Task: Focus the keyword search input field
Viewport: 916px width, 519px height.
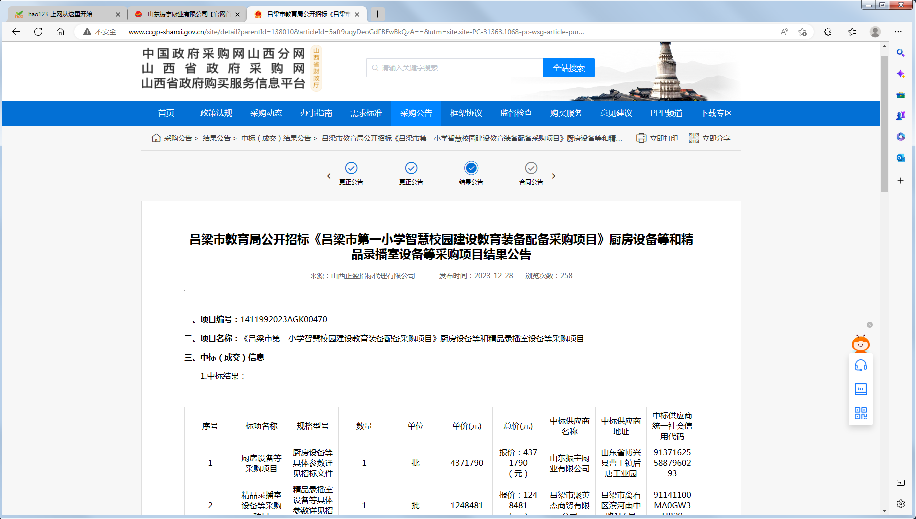Action: 455,68
